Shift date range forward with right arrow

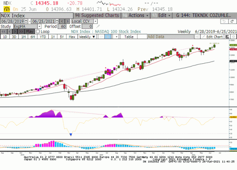coord(67,21)
